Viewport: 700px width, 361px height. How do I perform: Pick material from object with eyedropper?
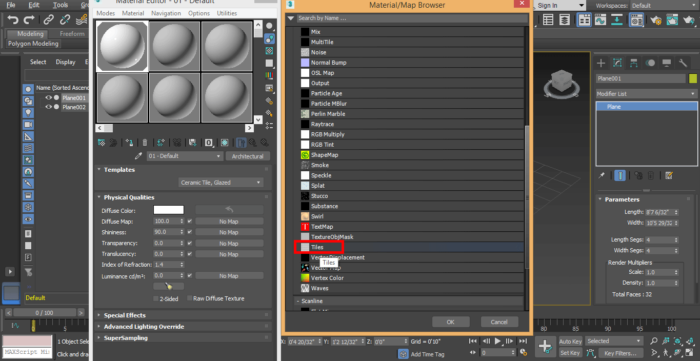tap(138, 156)
